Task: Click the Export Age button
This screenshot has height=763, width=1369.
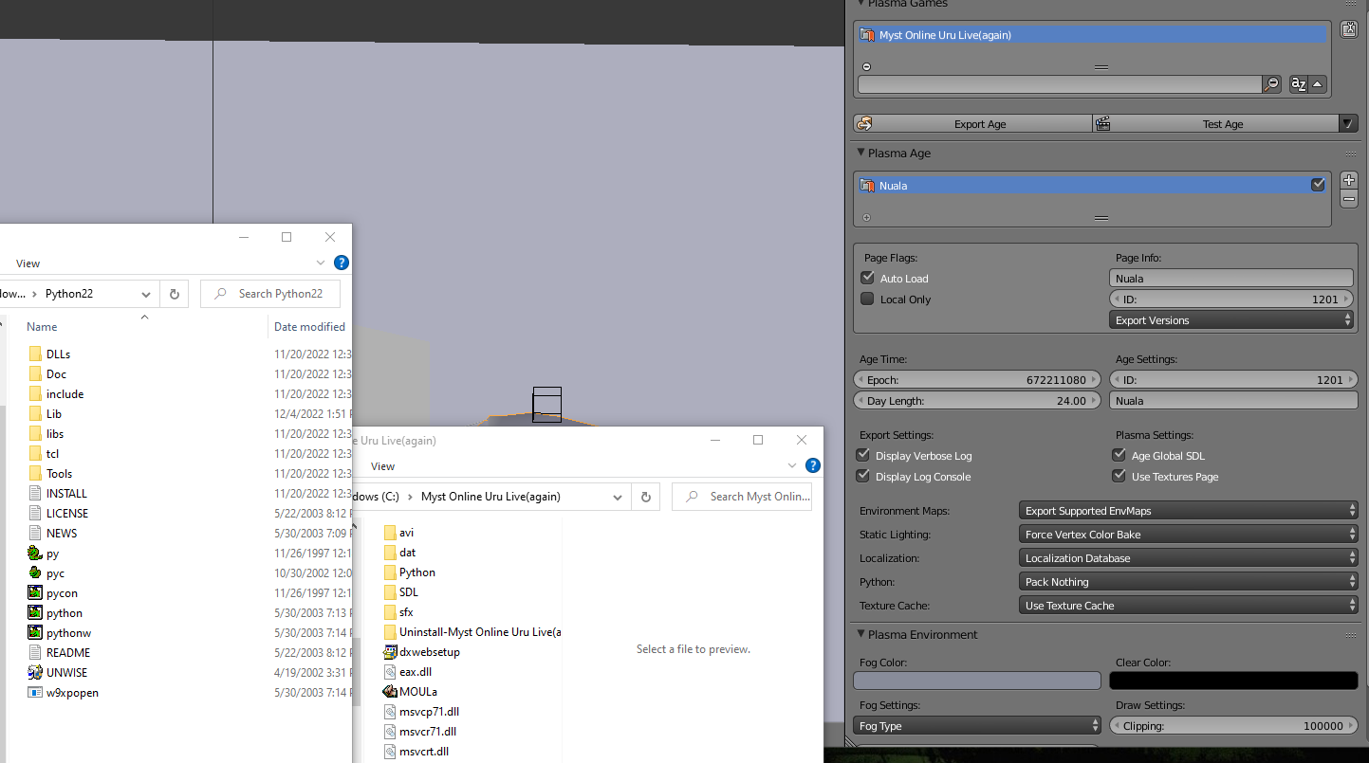Action: (x=972, y=124)
